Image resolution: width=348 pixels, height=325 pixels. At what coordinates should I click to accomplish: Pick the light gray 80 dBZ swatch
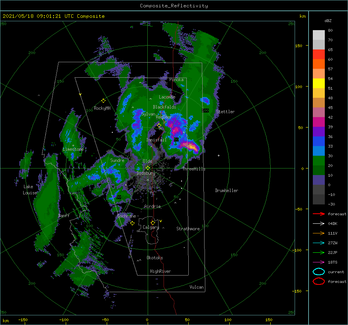click(x=319, y=35)
